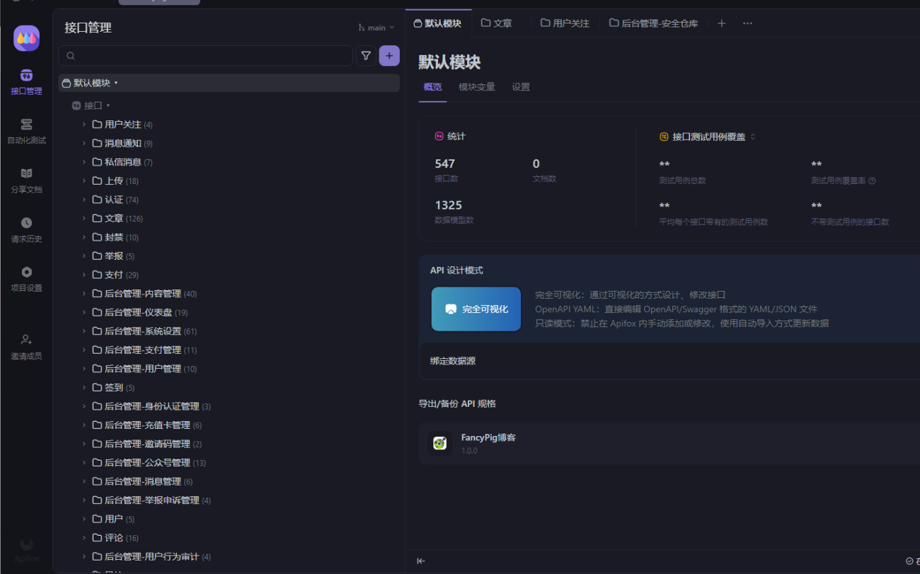Open 接口管理 in the left sidebar
920x574 pixels.
26,81
